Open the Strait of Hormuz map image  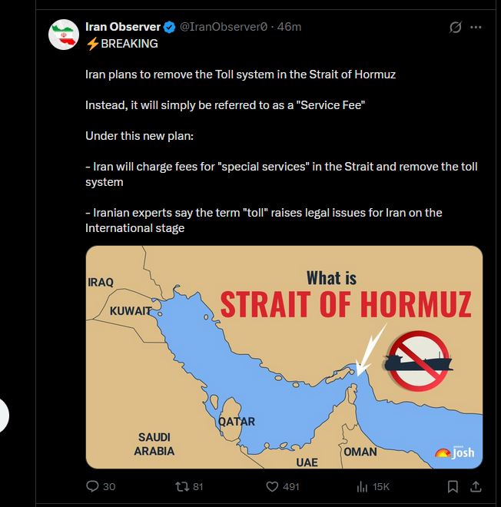pyautogui.click(x=284, y=357)
